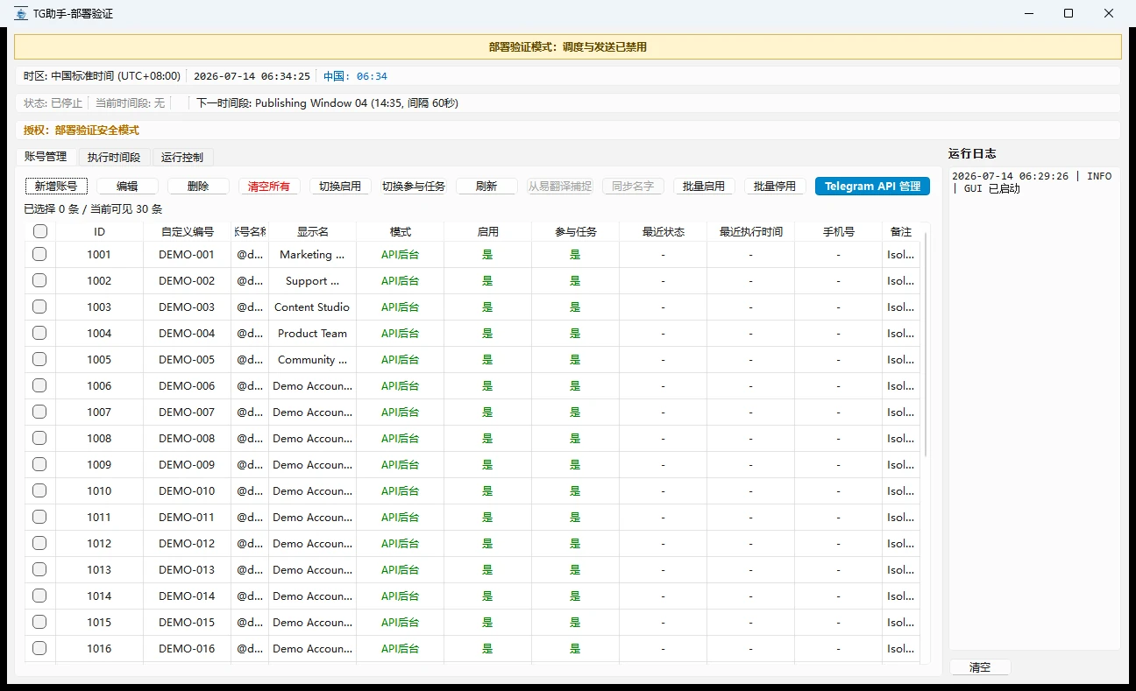Click the 切换启用 button
The height and width of the screenshot is (691, 1136).
[340, 187]
